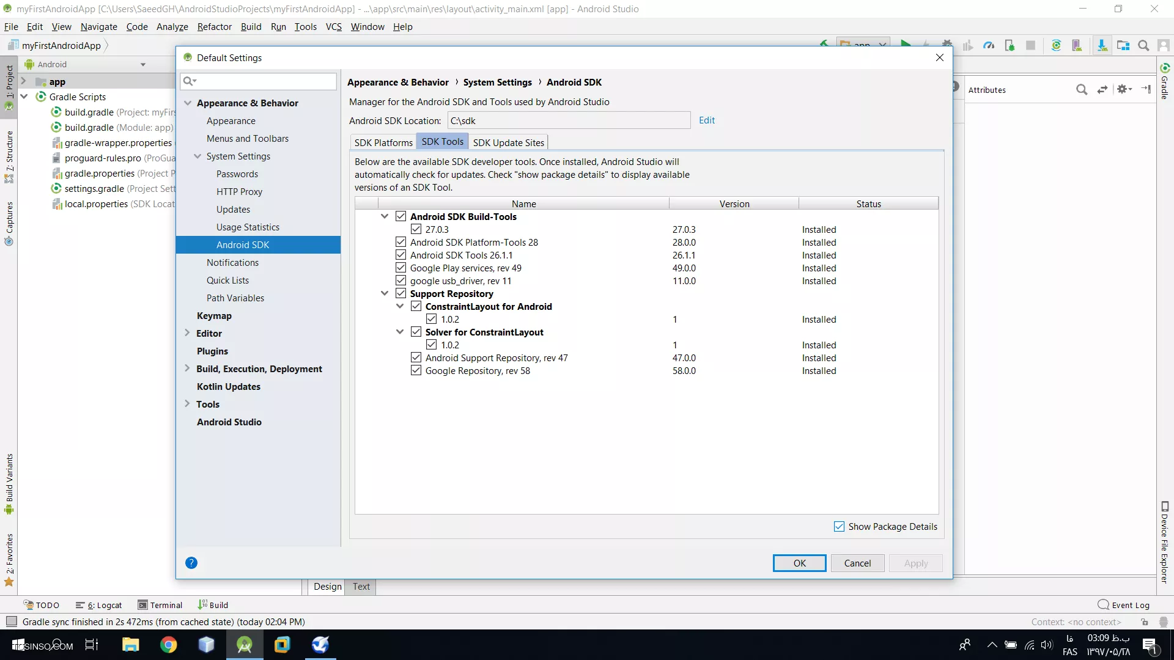
Task: Click the OK button
Action: click(799, 563)
